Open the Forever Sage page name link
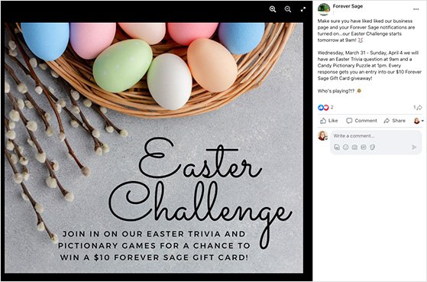 [x=348, y=6]
